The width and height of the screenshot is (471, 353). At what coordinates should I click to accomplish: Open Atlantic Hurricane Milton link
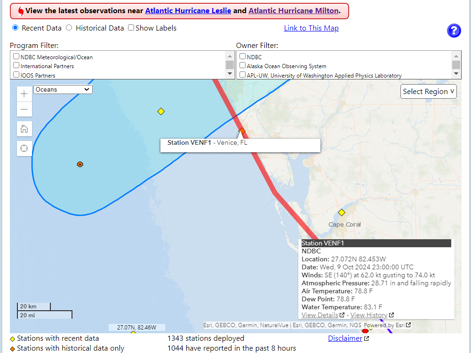tap(294, 11)
